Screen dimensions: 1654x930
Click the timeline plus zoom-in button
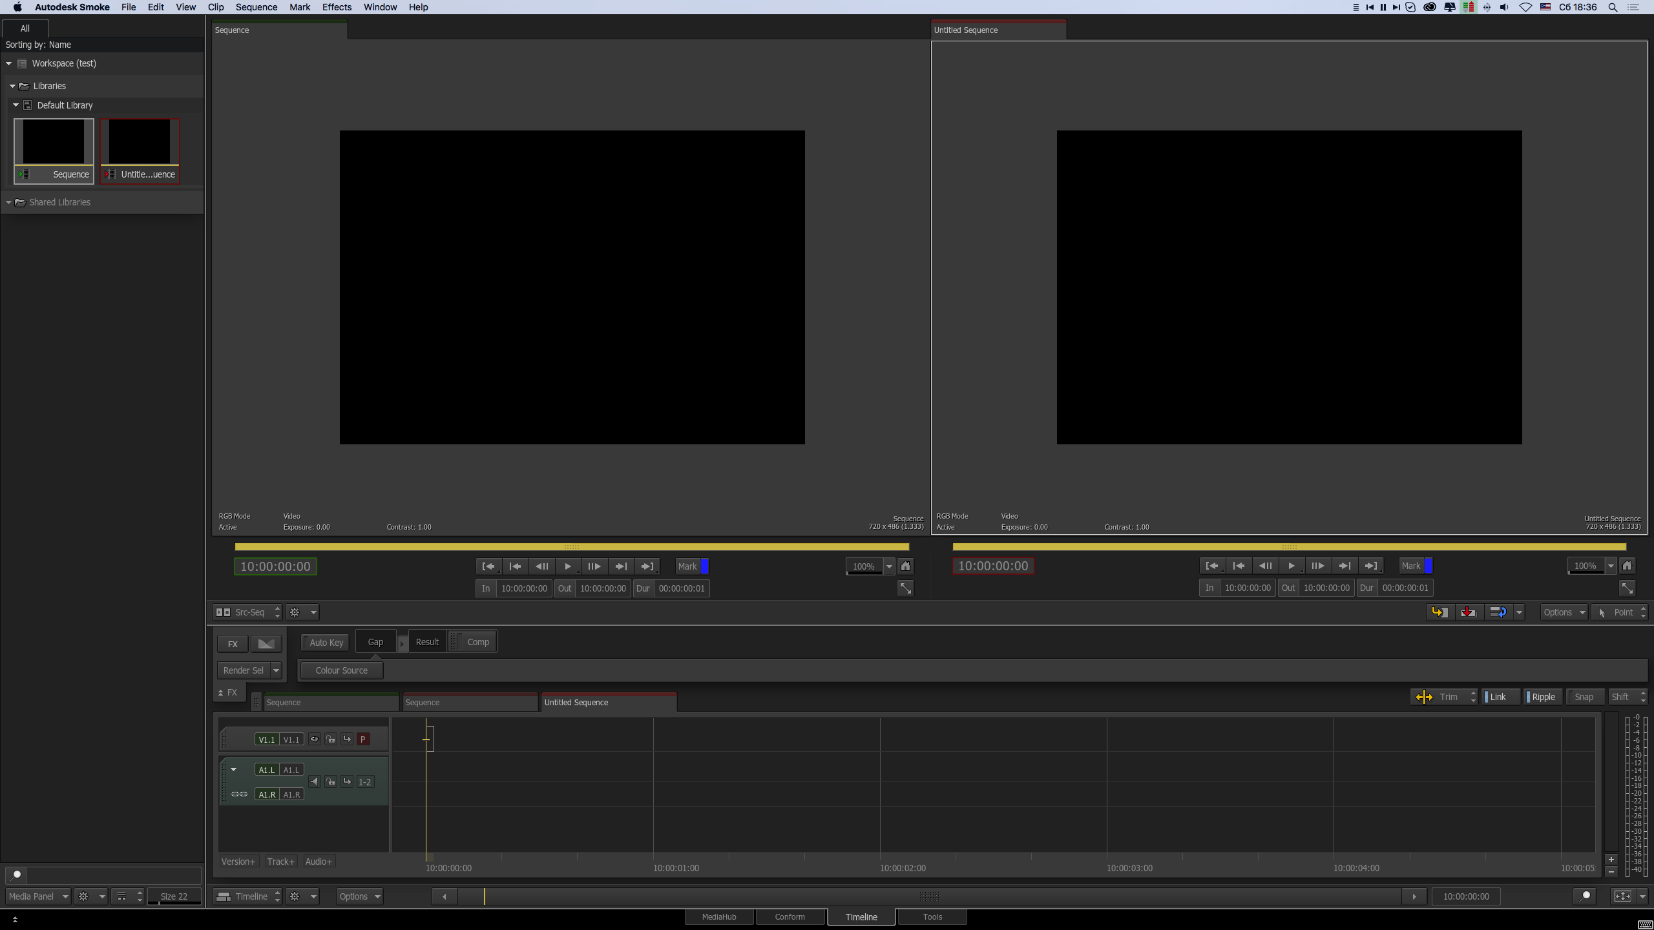point(1611,860)
